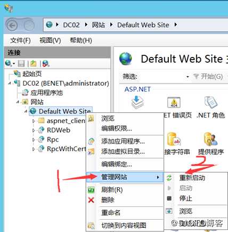Click the Back navigation arrow button
Screen dimensions: 228x232
(x=12, y=26)
